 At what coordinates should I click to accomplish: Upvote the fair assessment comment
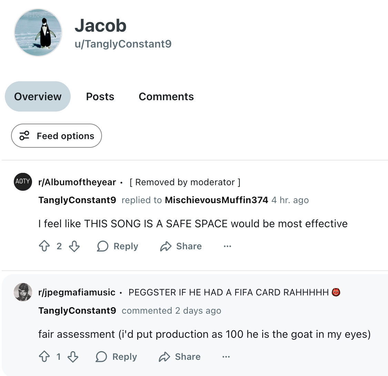[45, 357]
